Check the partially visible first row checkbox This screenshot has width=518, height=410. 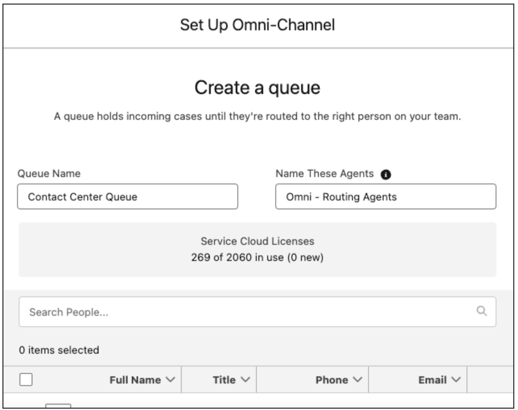point(58,406)
